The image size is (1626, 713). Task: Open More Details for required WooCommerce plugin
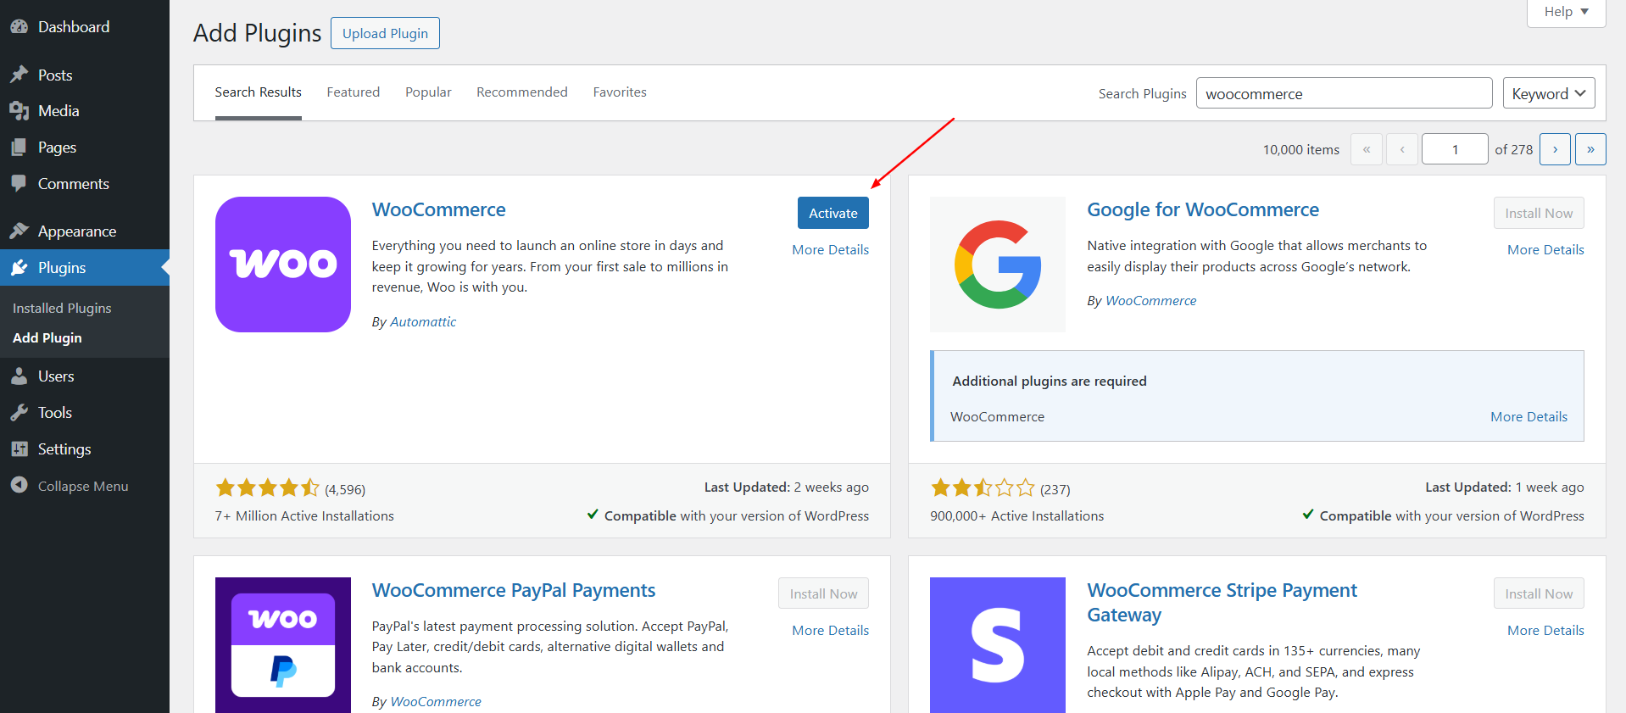pos(1529,417)
